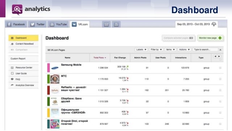Click the Comparison sidebar item
Image resolution: width=232 pixels, height=131 pixels.
24,50
